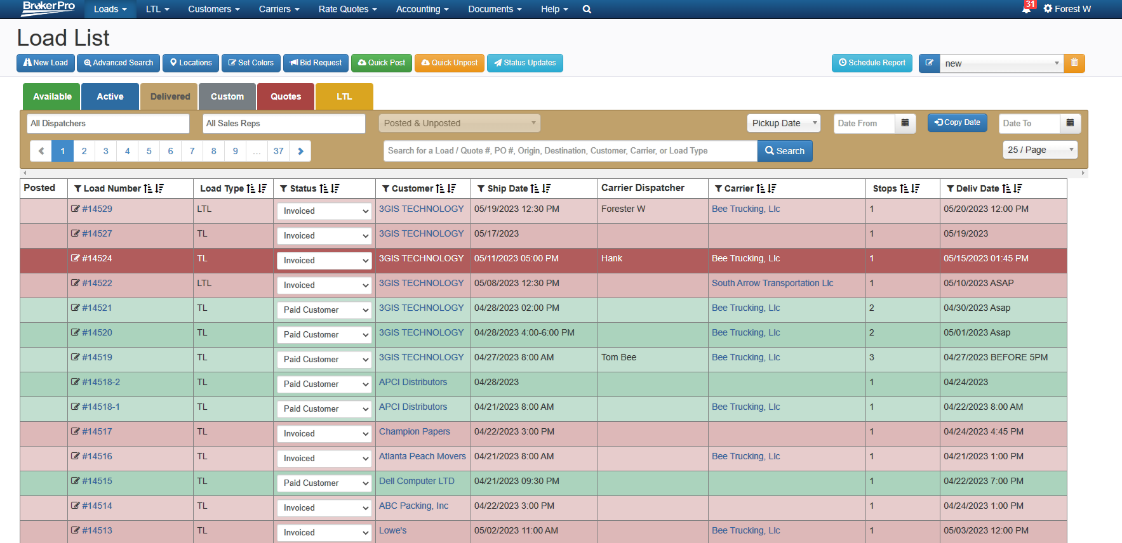1122x543 pixels.
Task: Click edit icon for load #14529
Action: pos(76,209)
